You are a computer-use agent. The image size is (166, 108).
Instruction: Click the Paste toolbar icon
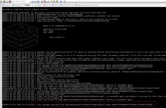click(x=35, y=2)
